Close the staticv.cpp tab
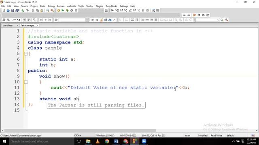This screenshot has height=145, width=259. pyautogui.click(x=37, y=25)
